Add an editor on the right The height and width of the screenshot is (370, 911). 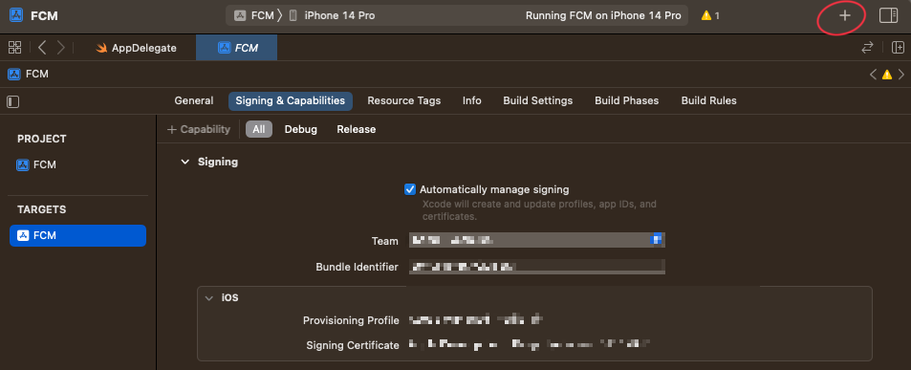pos(898,48)
